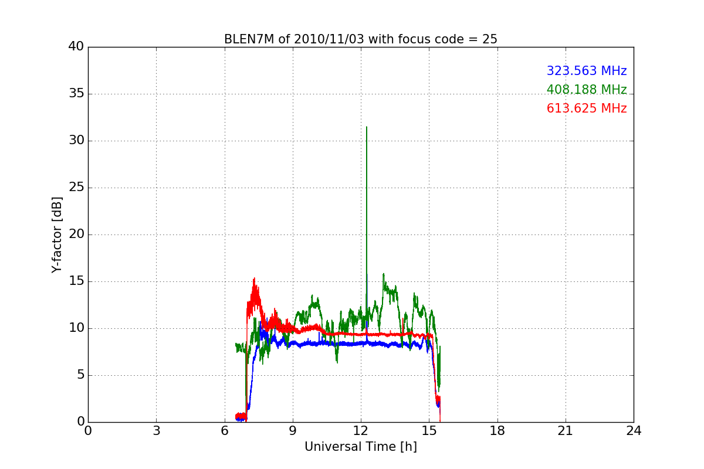Click y-axis tick label 20
704x469 pixels.
77,235
